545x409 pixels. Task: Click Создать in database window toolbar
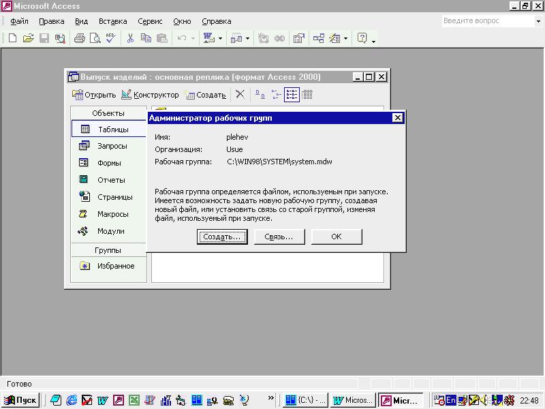206,95
